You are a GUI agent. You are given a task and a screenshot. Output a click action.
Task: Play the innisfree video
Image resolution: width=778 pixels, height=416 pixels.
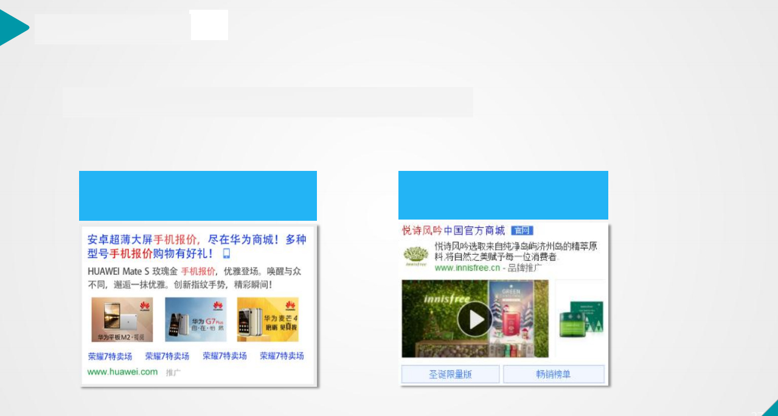click(474, 319)
